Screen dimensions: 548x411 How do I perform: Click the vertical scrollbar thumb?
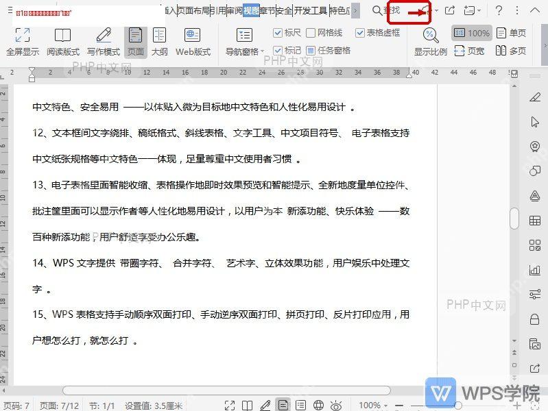pyautogui.click(x=514, y=219)
